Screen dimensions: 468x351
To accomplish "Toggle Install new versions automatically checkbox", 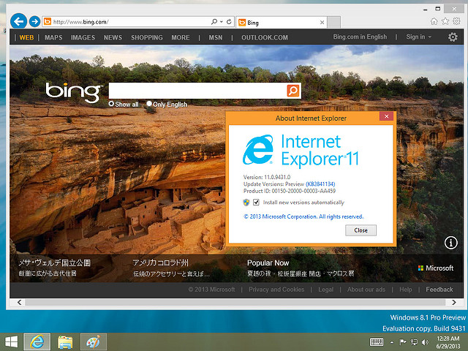I will (256, 203).
